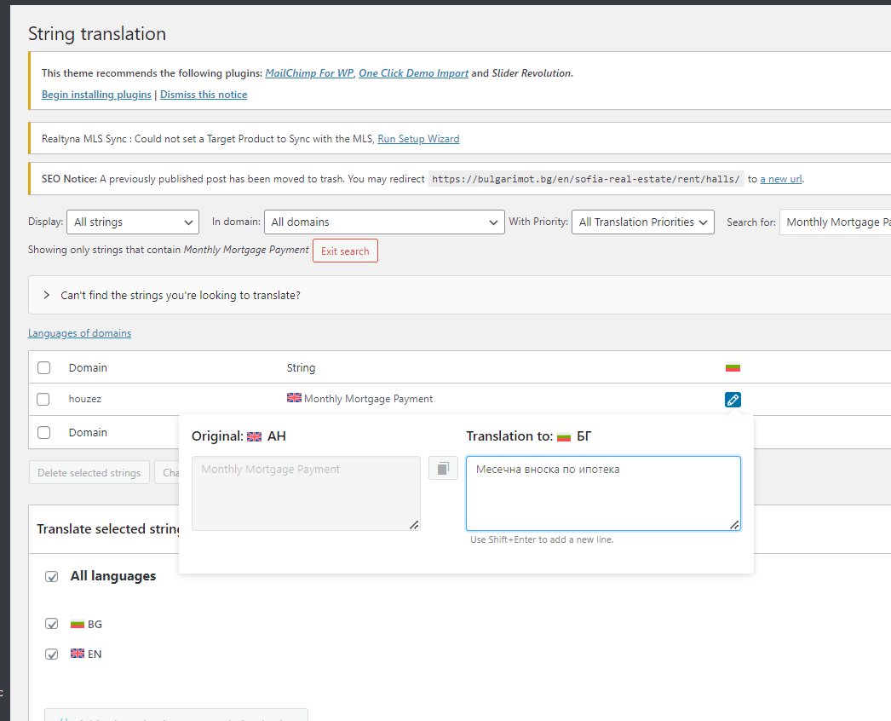Click the Run Setup Wizard link
Viewport: 891px width, 721px height.
418,139
